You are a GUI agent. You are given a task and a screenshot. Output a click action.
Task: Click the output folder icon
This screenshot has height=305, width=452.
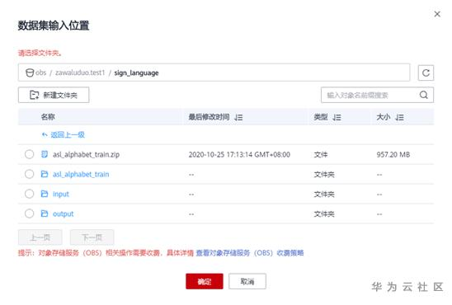(x=45, y=213)
